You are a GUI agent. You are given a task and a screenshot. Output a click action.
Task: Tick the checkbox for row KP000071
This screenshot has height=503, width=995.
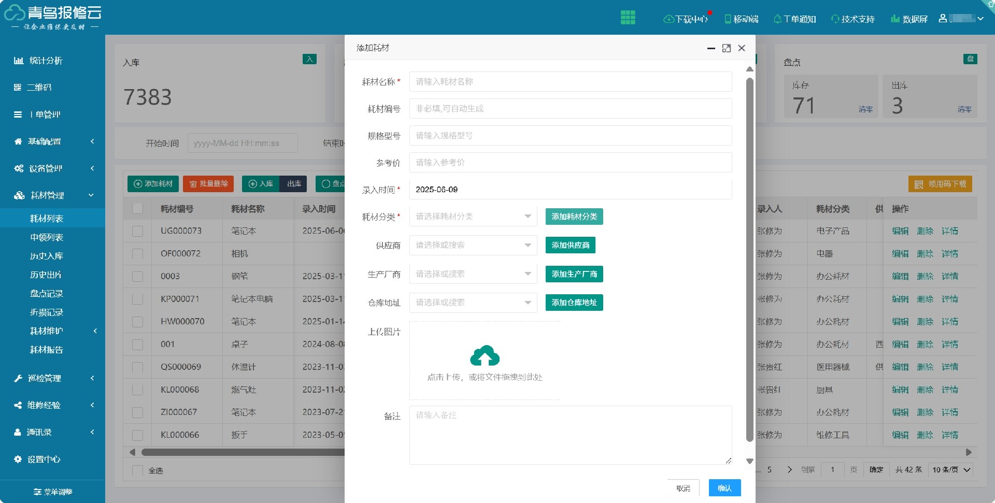click(x=137, y=299)
